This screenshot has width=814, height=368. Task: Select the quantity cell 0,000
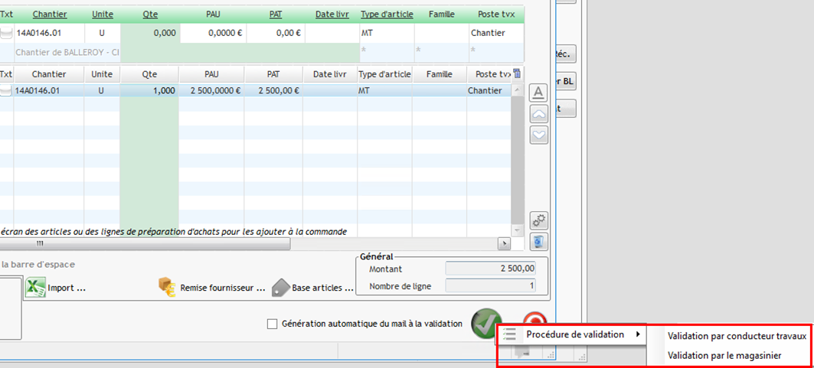151,33
